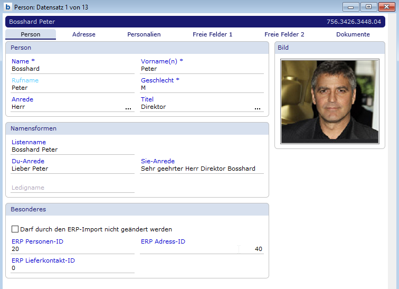The width and height of the screenshot is (399, 289).
Task: Open Titel selection via ellipsis button
Action: pyautogui.click(x=258, y=107)
